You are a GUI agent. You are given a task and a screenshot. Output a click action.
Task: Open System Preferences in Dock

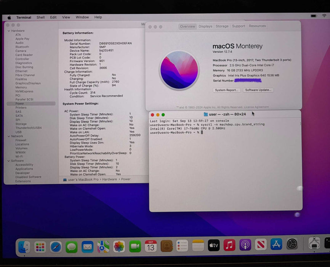[x=292, y=244]
